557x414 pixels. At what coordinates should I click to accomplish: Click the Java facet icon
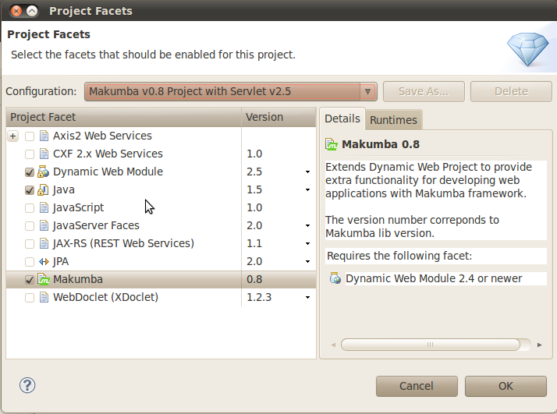44,189
